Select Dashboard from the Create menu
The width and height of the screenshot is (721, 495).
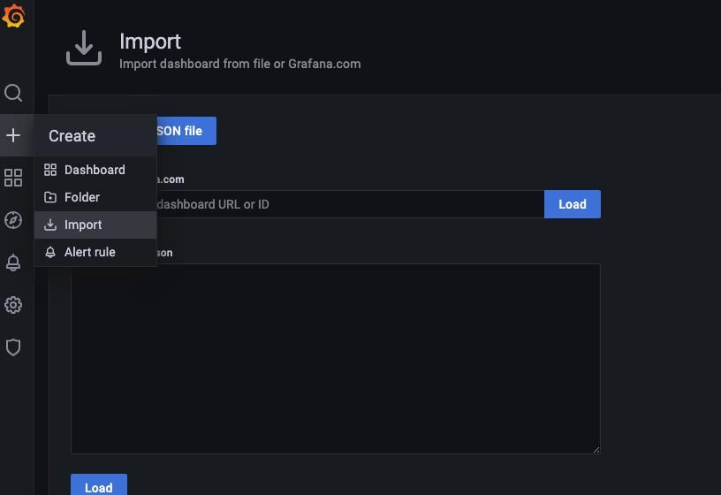tap(95, 170)
